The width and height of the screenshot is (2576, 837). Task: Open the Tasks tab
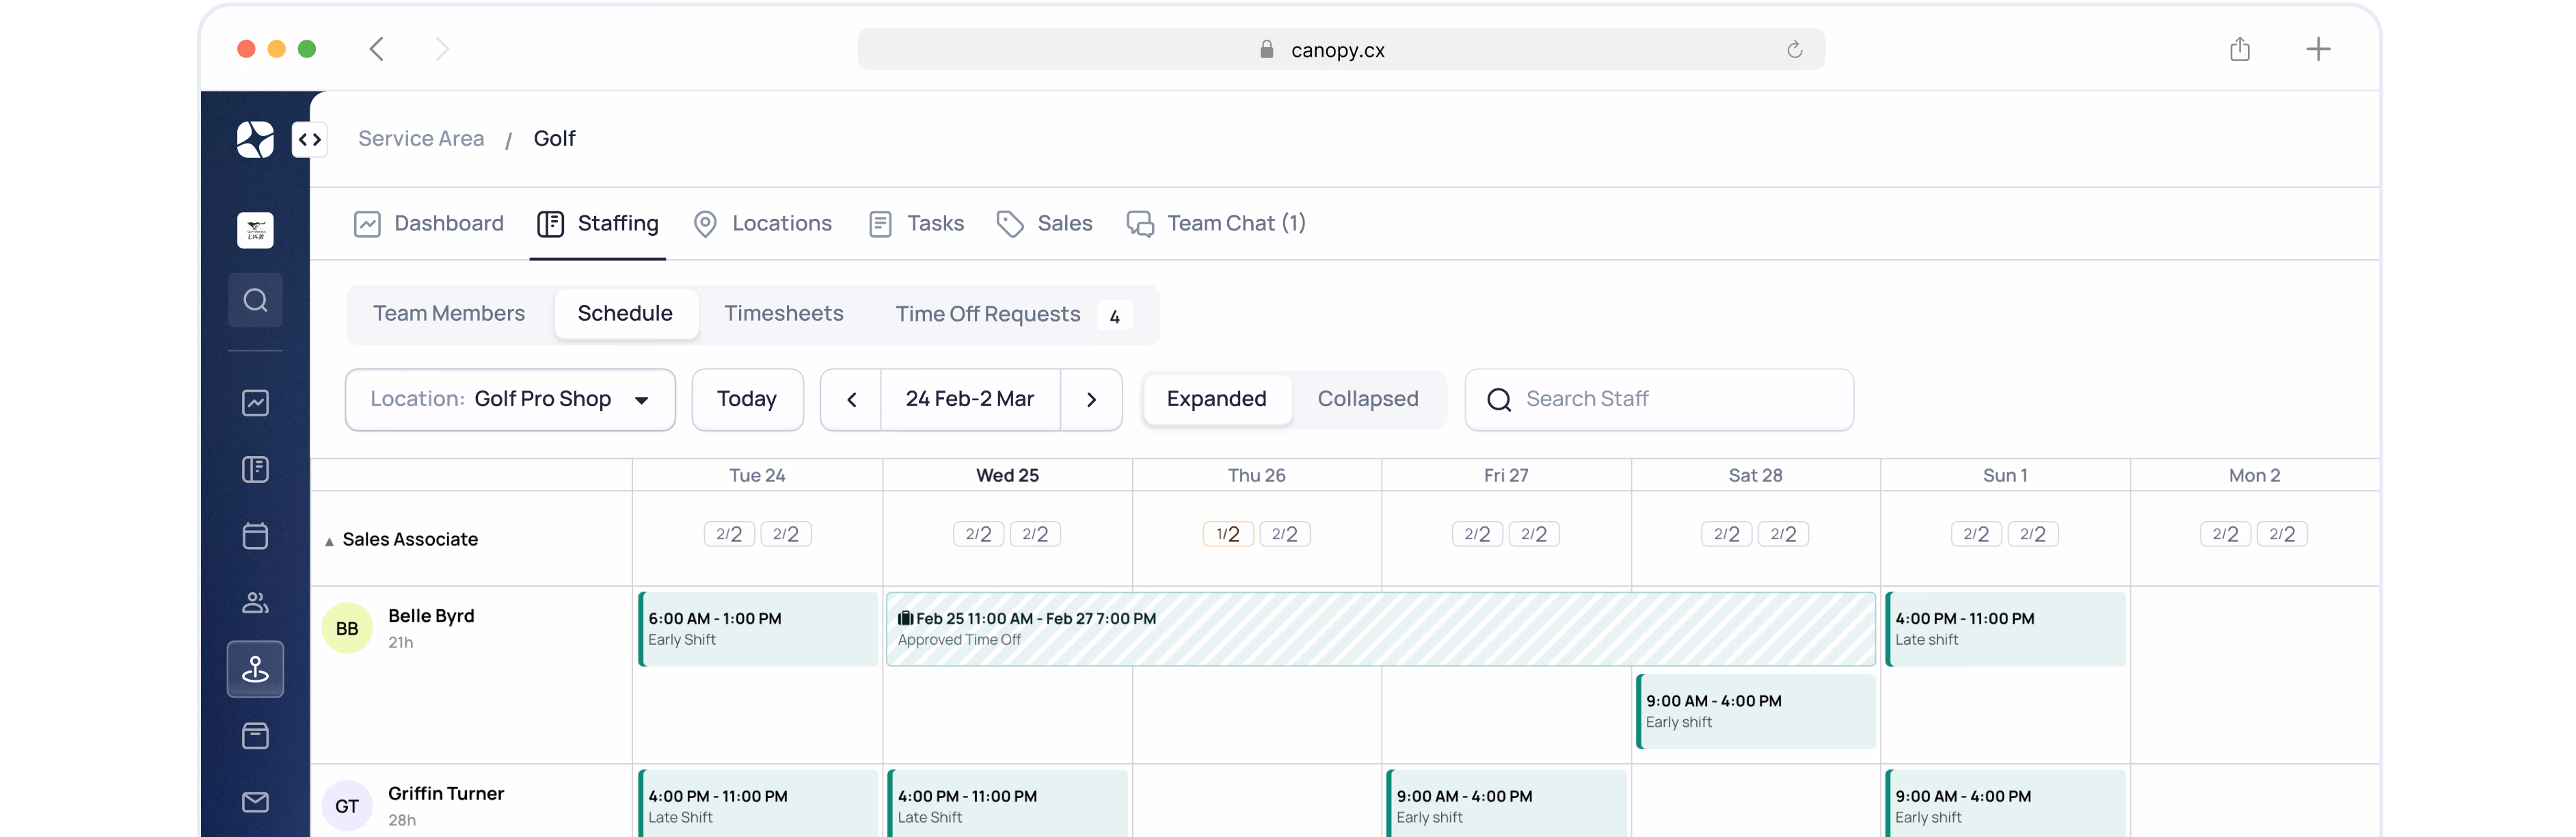click(916, 224)
